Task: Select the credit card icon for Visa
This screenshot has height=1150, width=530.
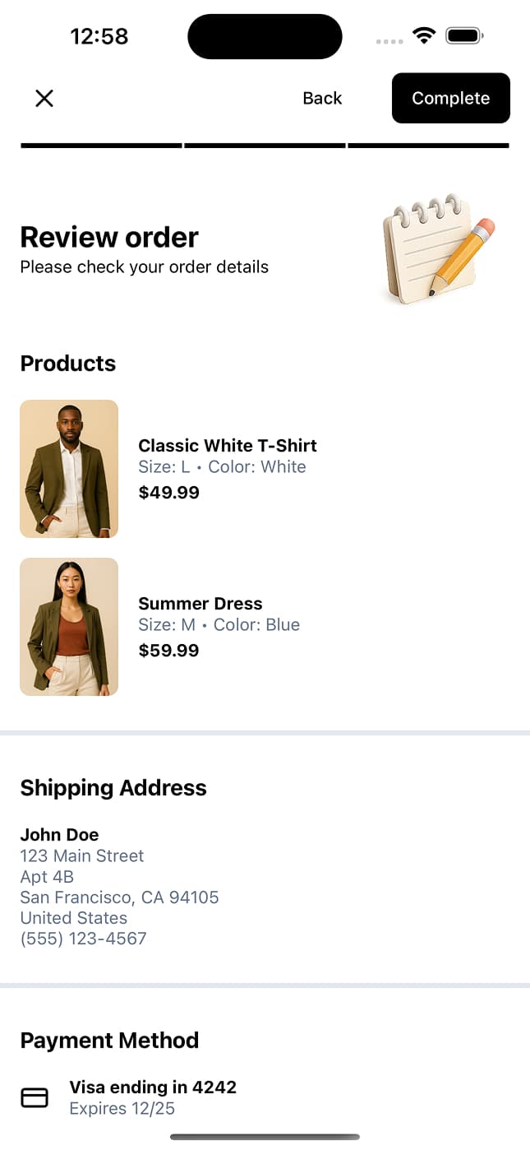Action: [35, 1097]
